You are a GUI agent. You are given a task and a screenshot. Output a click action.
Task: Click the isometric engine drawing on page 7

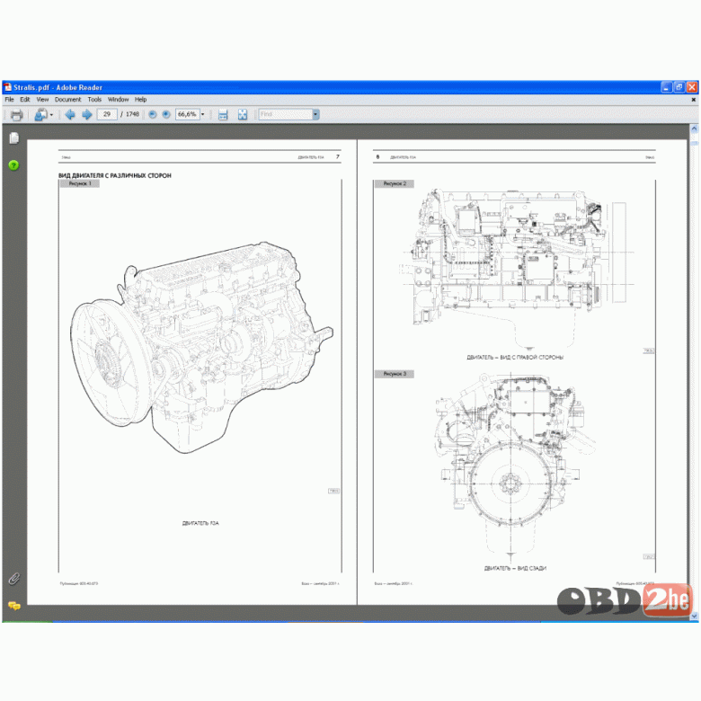coord(201,348)
